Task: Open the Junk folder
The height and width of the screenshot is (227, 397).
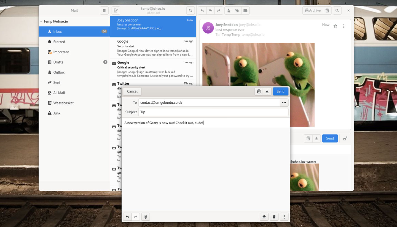Action: click(74, 113)
